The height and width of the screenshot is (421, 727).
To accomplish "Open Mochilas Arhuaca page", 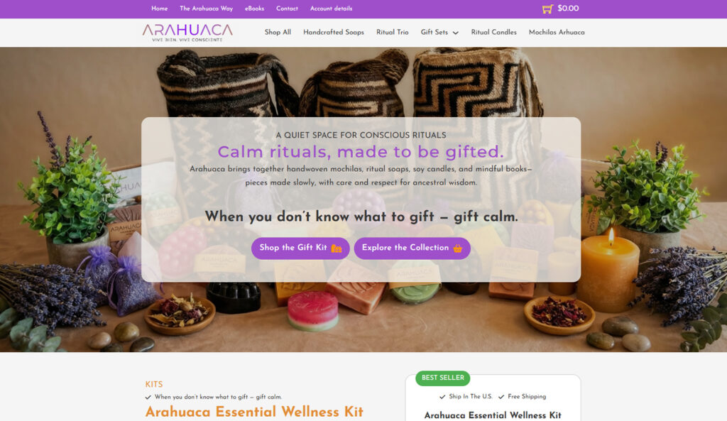I will coord(557,33).
